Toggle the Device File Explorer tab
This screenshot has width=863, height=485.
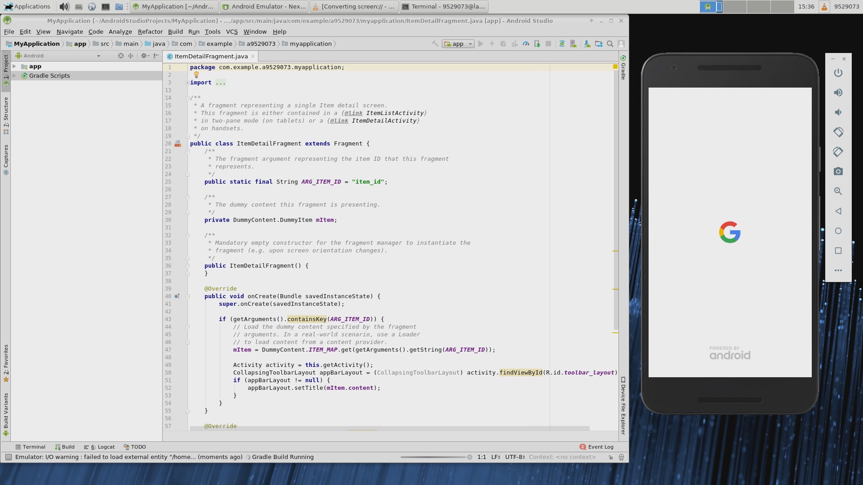pos(623,406)
